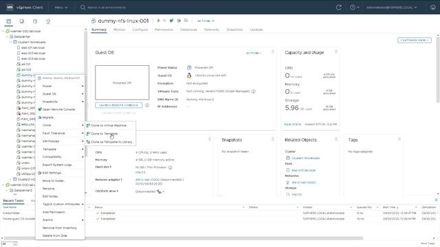The height and width of the screenshot is (247, 440).
Task: Expand the Alarms submenu
Action: click(x=60, y=220)
